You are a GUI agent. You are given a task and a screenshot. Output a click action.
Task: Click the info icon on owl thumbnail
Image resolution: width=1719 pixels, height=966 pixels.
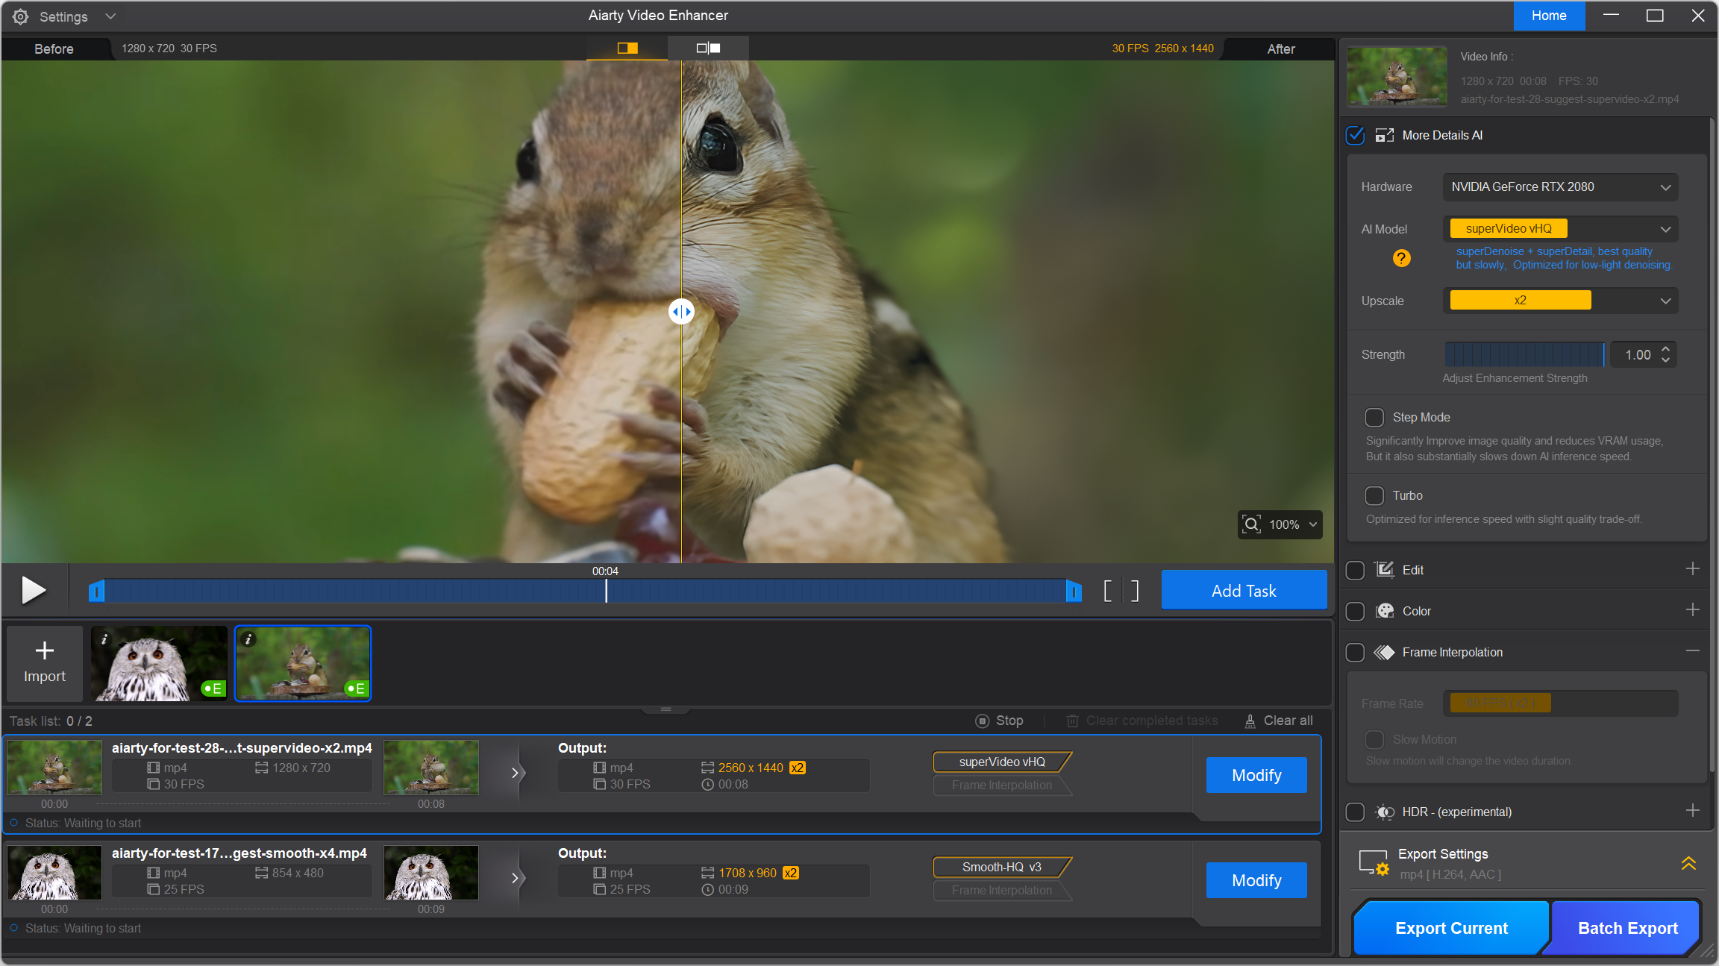(x=104, y=639)
